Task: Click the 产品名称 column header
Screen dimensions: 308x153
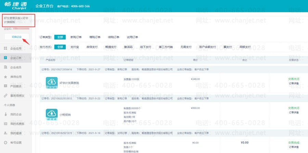Action: coord(51,60)
